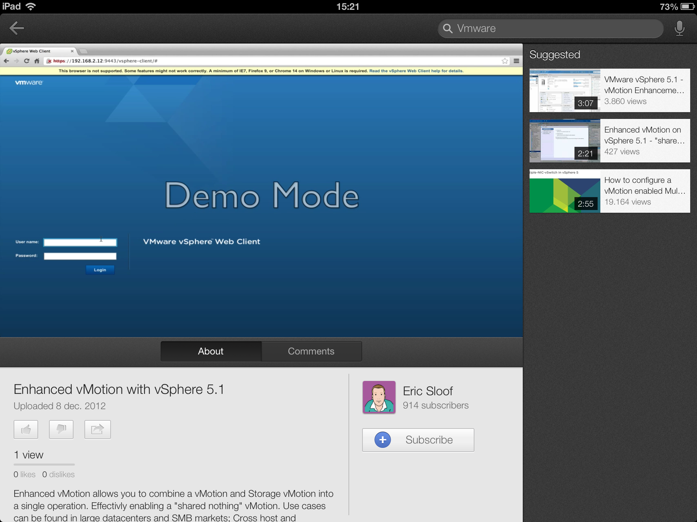
Task: Switch to the About tab
Action: click(211, 351)
